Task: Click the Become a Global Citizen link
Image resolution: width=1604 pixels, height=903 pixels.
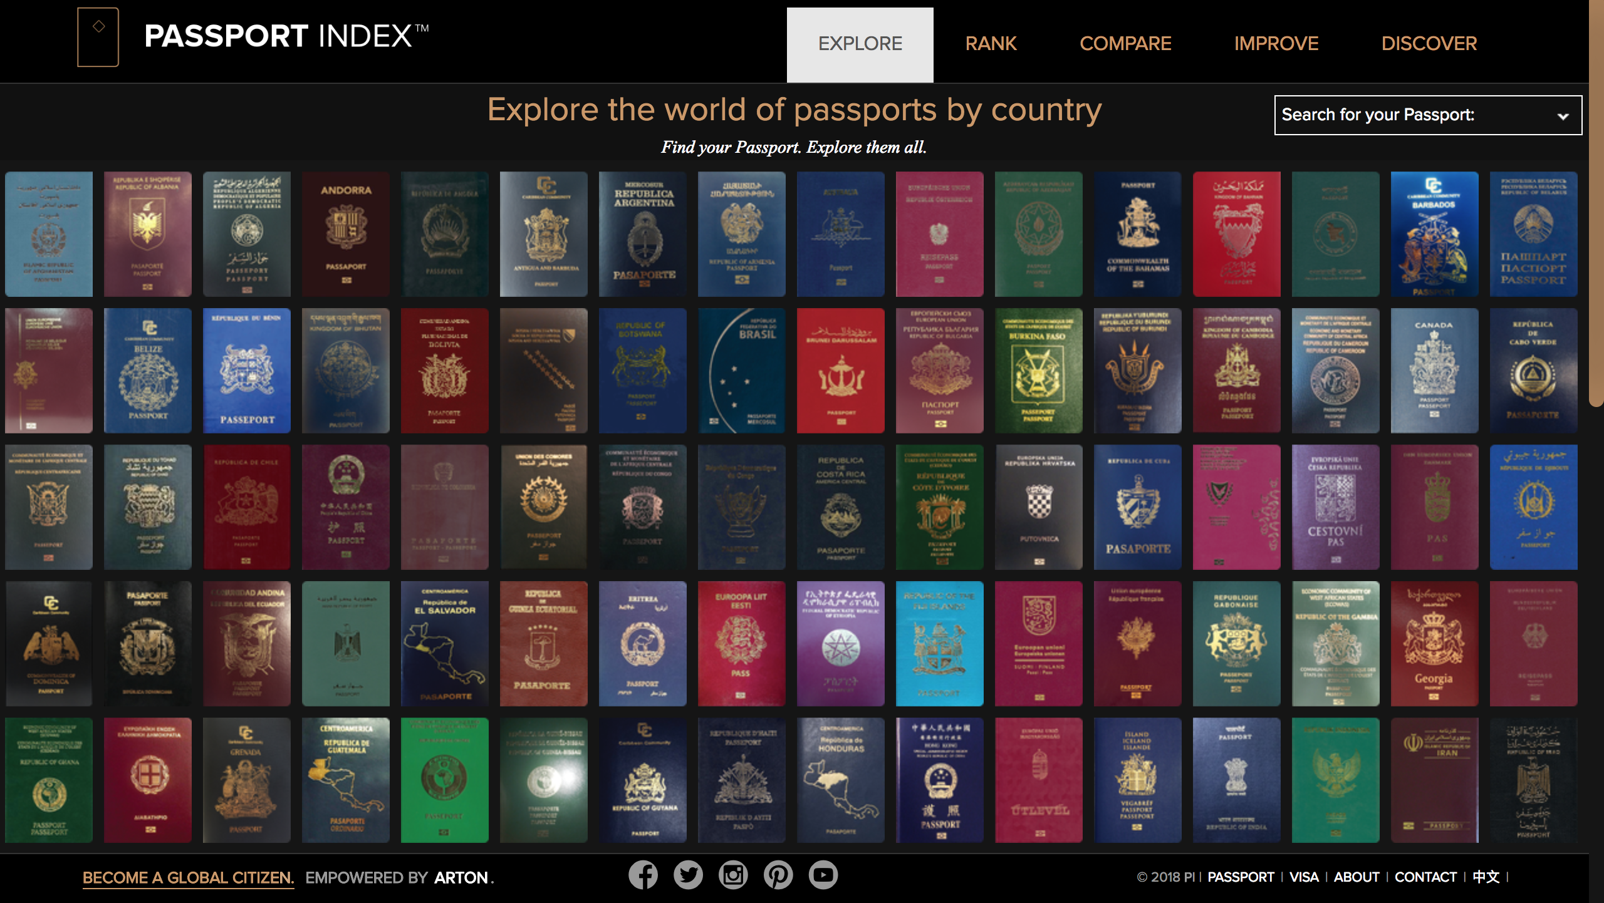Action: [188, 877]
